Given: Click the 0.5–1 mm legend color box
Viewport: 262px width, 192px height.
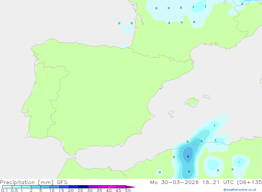Looking at the screenshot, I should [17, 187].
